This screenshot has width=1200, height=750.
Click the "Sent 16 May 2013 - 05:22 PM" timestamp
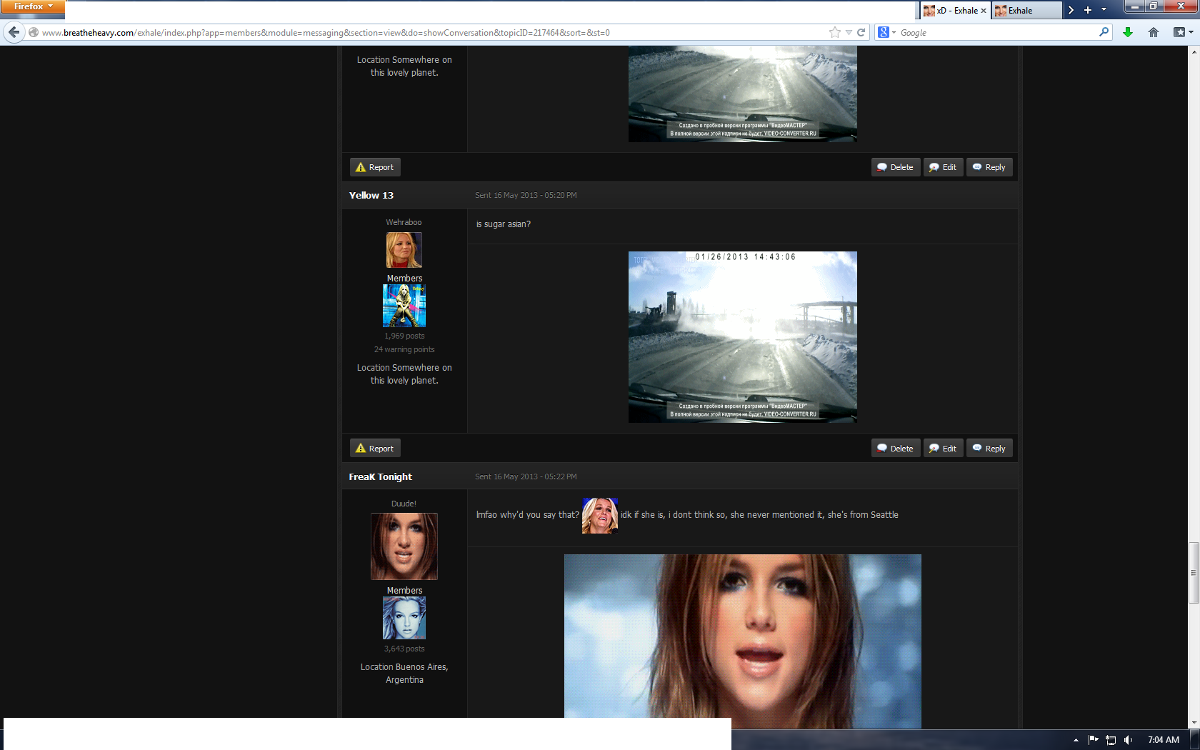(526, 476)
